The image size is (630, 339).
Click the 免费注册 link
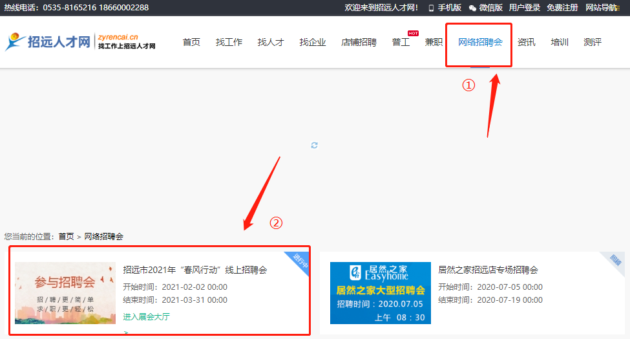click(562, 8)
